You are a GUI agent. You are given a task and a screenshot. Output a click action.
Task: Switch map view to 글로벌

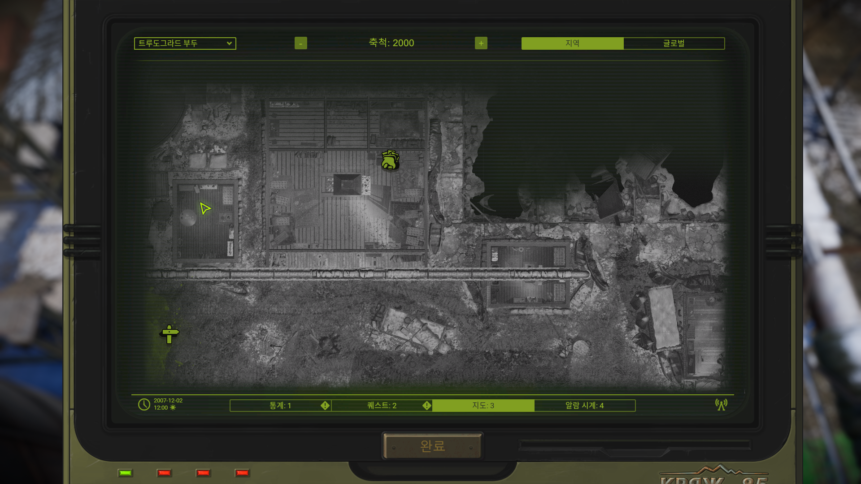674,43
